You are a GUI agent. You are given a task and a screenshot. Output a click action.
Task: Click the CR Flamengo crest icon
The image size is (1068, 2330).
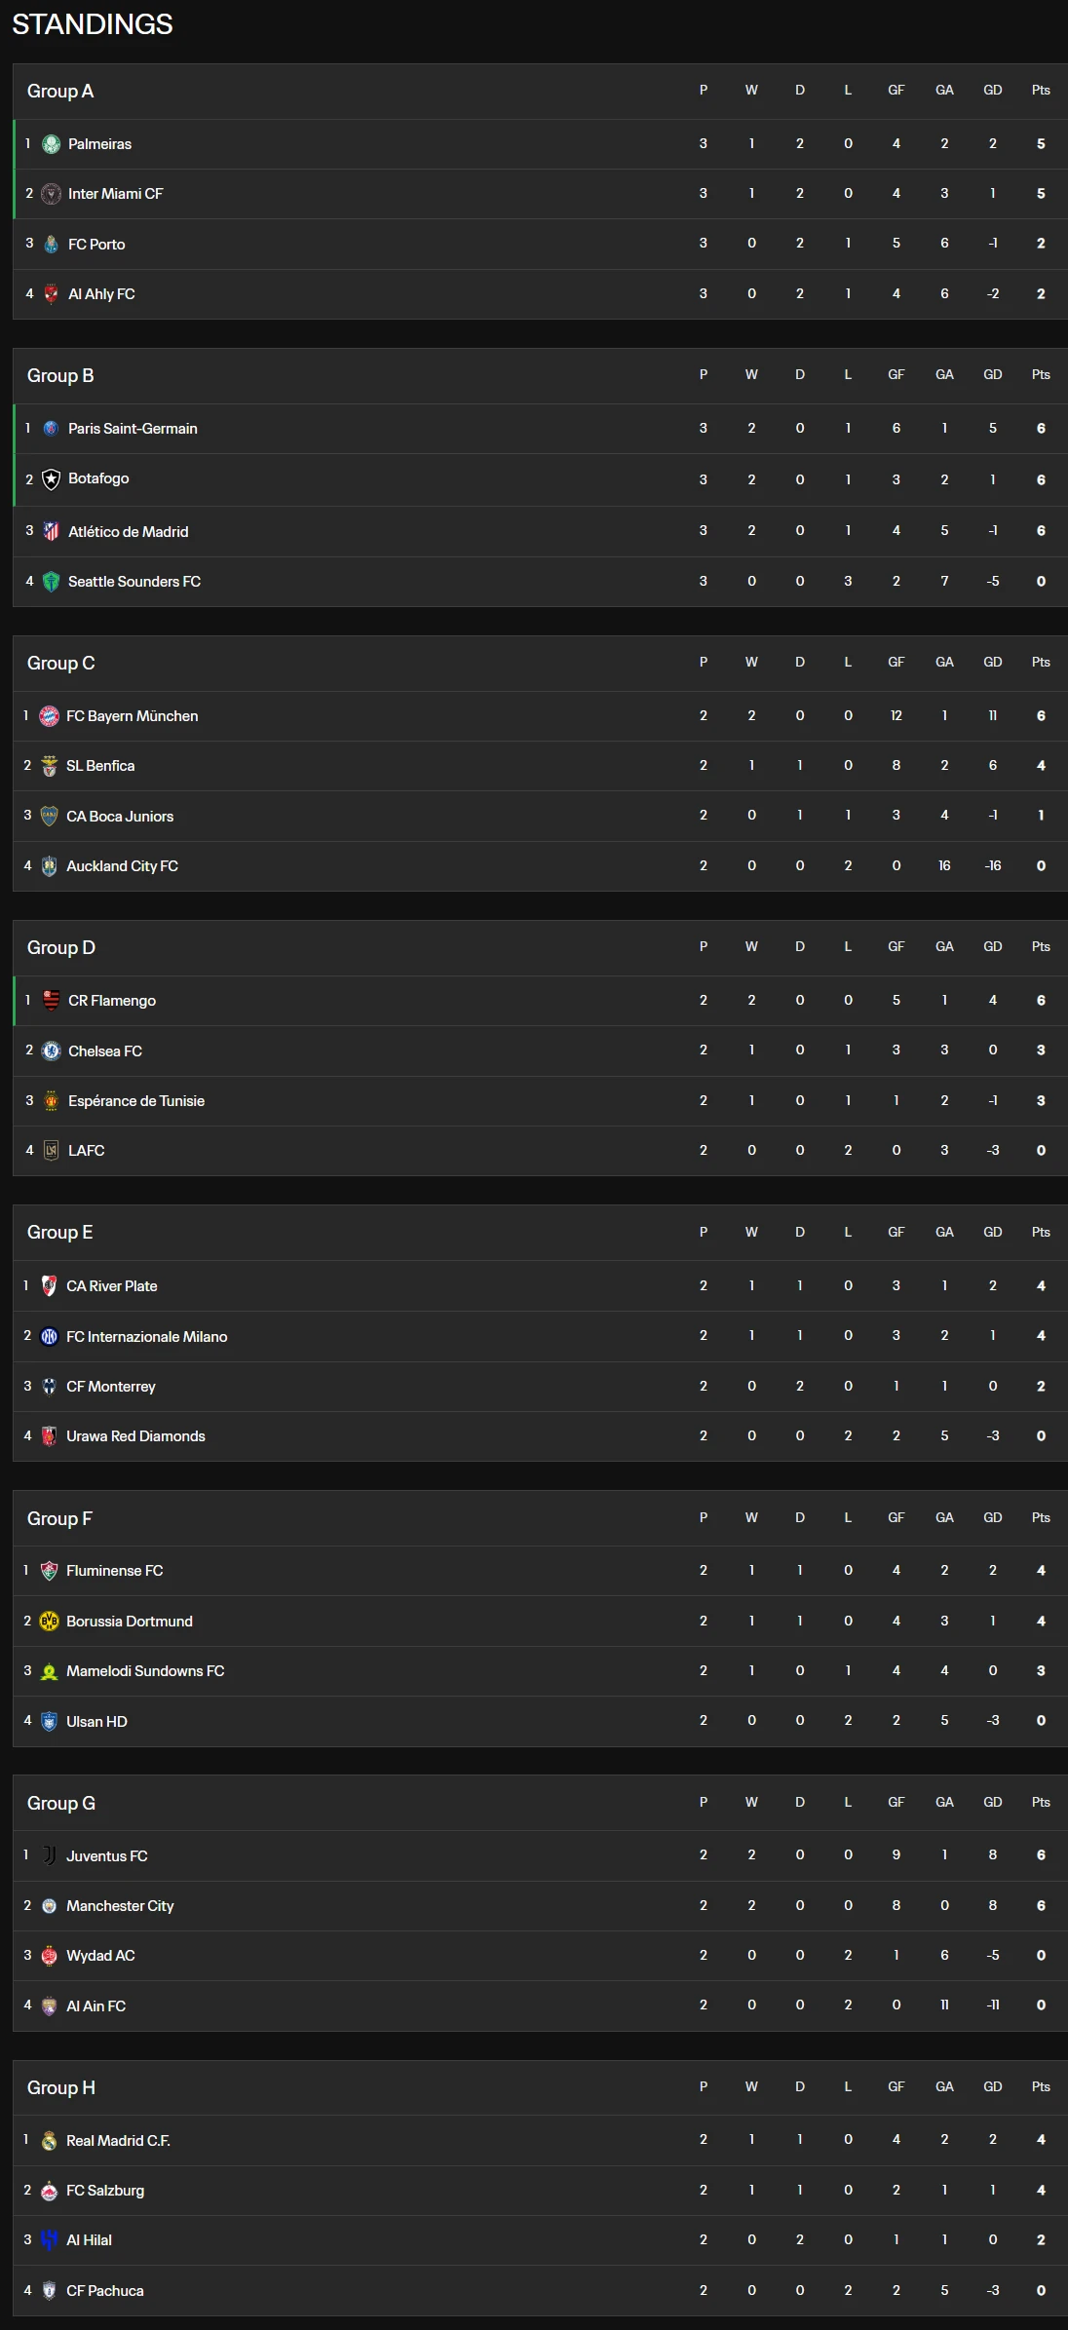pyautogui.click(x=51, y=1001)
